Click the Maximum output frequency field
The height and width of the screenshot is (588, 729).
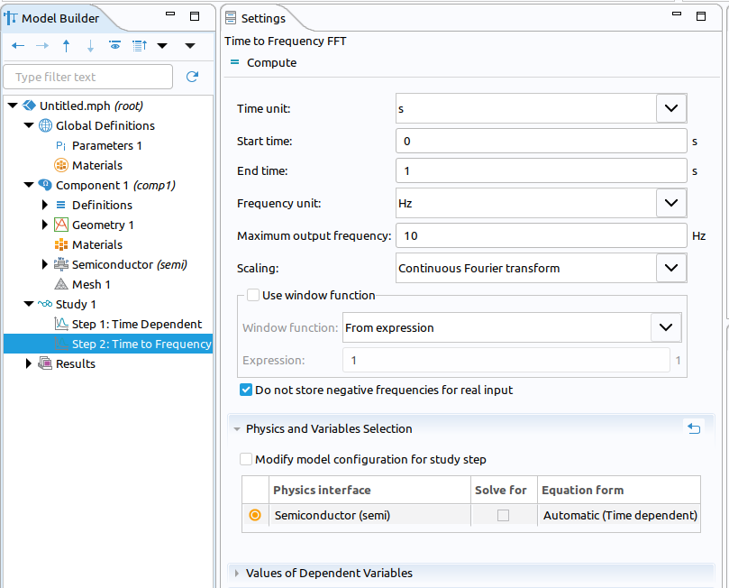click(x=542, y=235)
